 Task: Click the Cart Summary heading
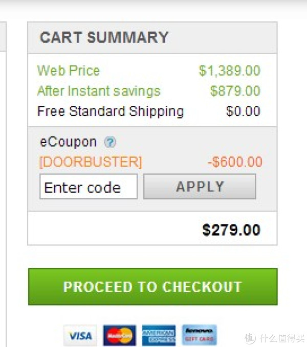(x=104, y=37)
